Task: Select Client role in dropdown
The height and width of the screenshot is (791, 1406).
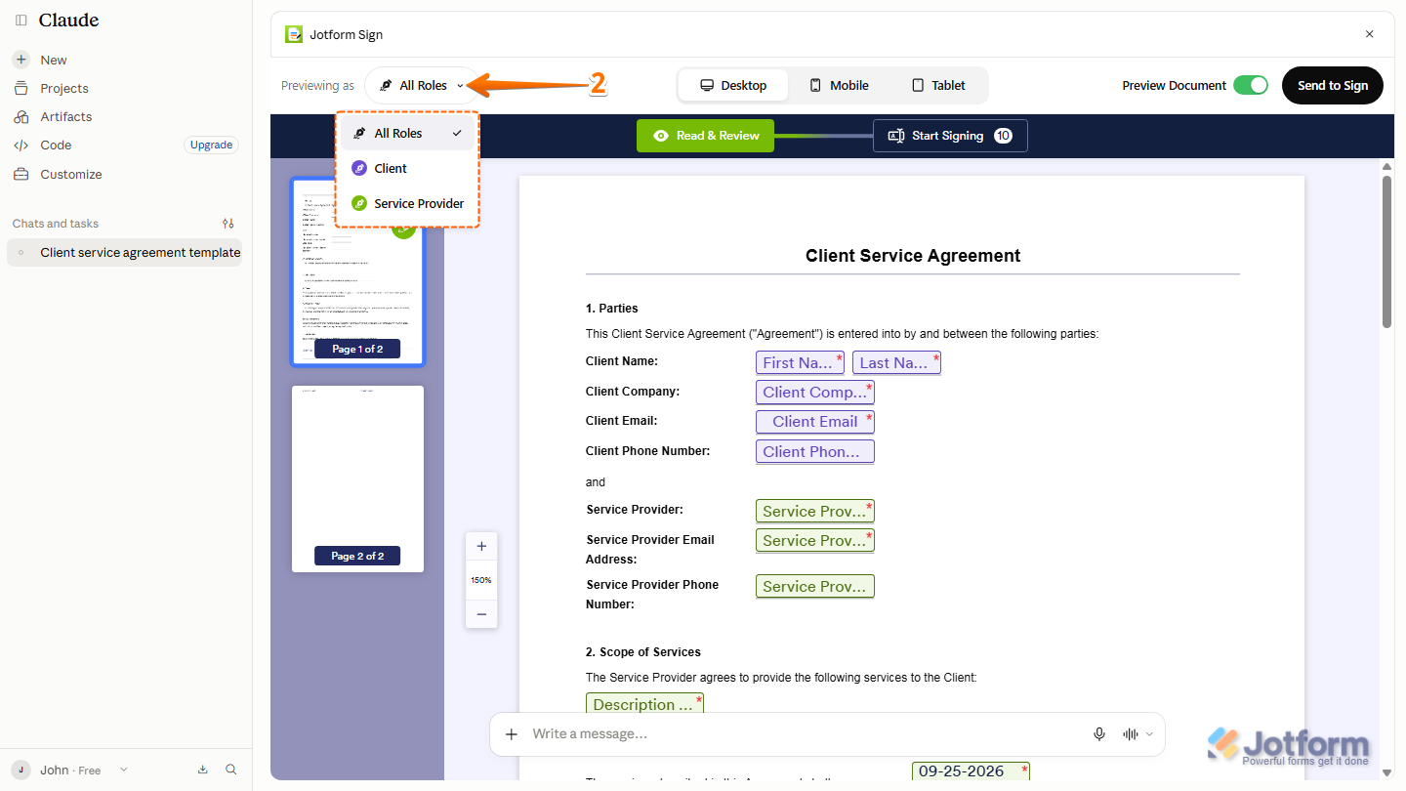Action: point(407,168)
